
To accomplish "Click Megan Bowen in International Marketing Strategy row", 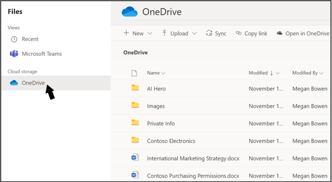I will tap(310, 158).
